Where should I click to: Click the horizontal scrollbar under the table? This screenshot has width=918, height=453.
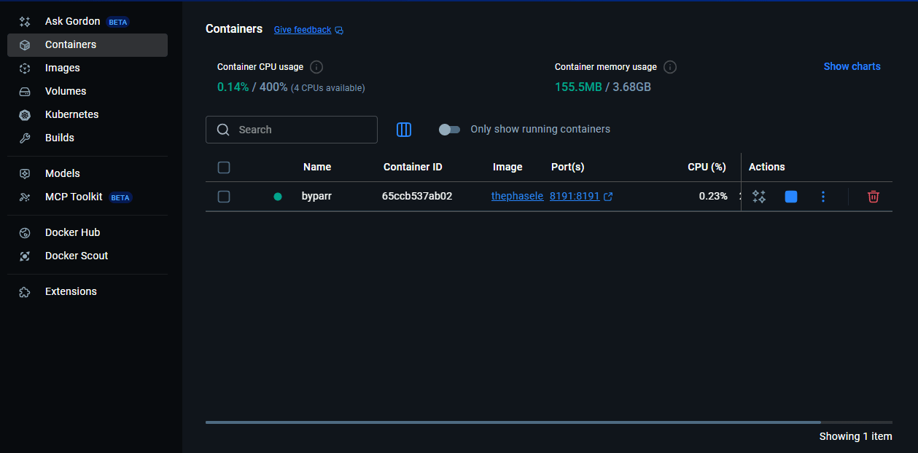tap(513, 422)
